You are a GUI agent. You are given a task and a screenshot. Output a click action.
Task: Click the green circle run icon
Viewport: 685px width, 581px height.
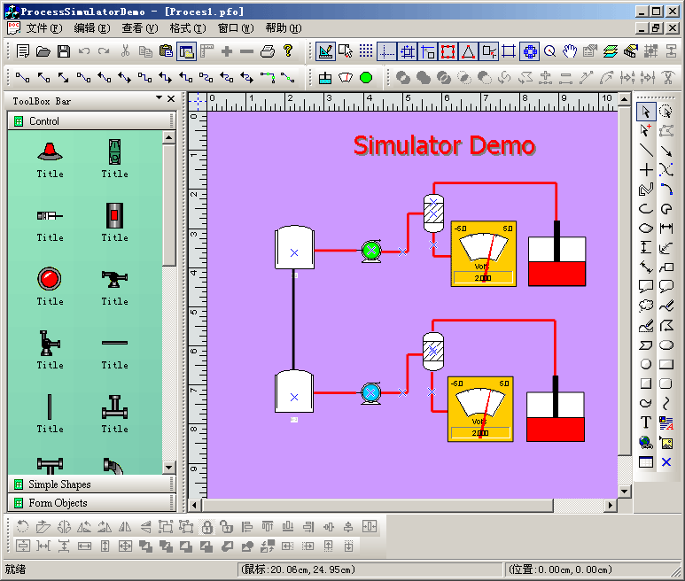(366, 78)
